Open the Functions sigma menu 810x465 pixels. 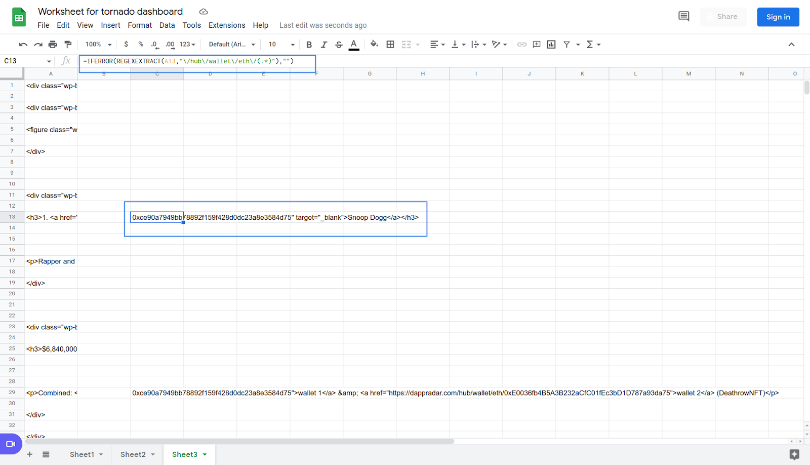point(593,45)
